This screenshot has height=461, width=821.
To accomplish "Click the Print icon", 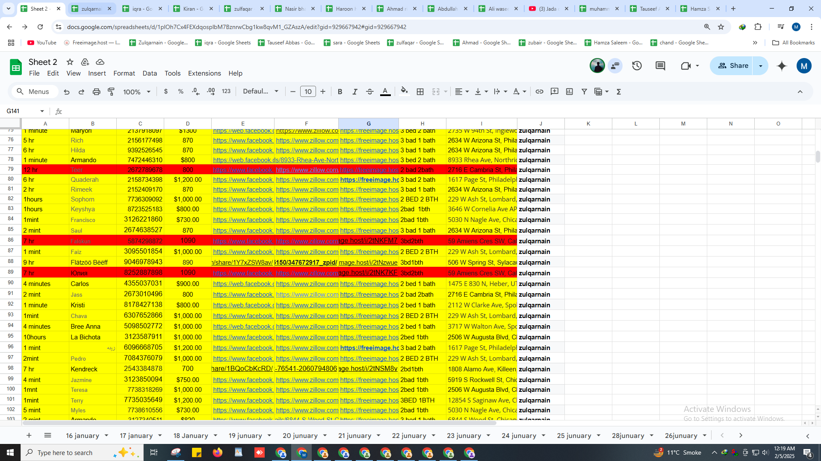I will click(96, 92).
